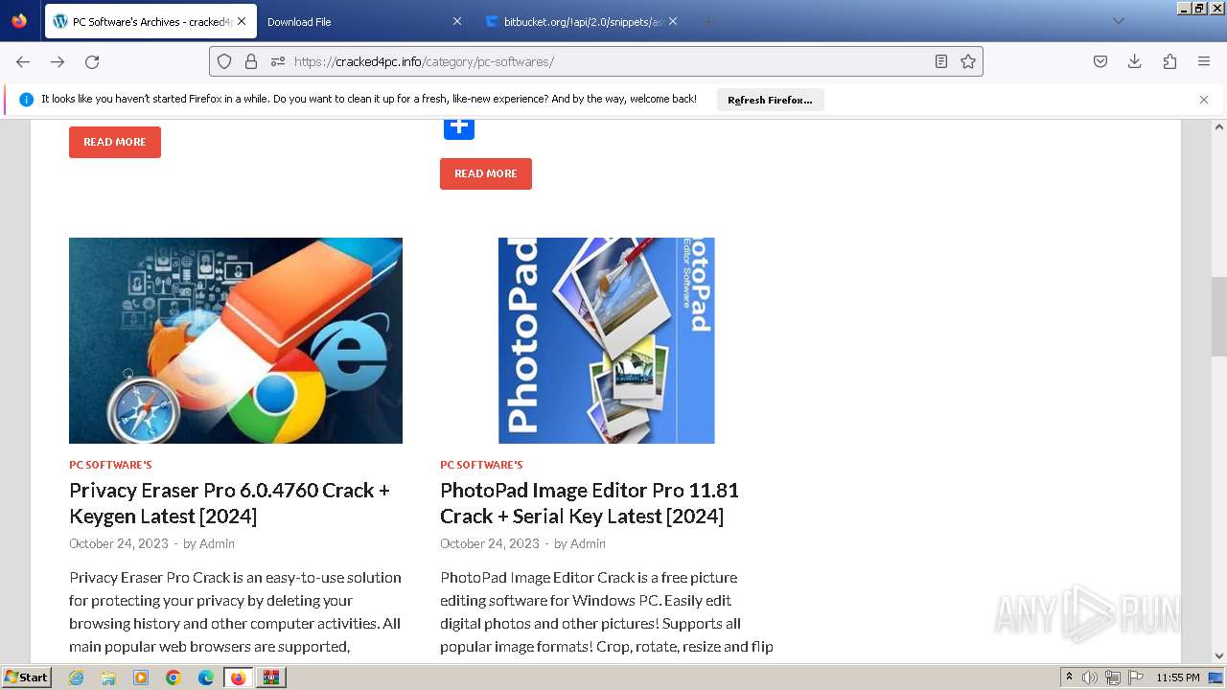
Task: Click Firefox logo at top left
Action: tap(19, 21)
